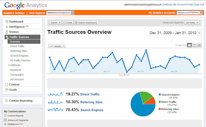
Task: Expand the AdWords submenu arrow
Action: 9,65
